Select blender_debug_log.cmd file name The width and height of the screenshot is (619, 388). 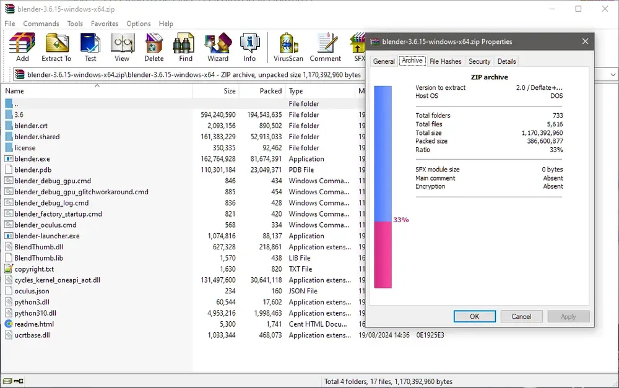point(51,203)
